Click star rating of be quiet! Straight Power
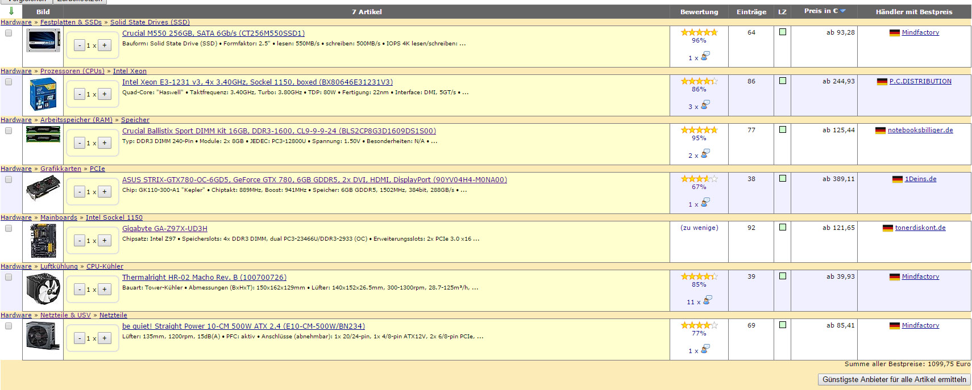Viewport: 972px width, 390px height. click(x=699, y=325)
